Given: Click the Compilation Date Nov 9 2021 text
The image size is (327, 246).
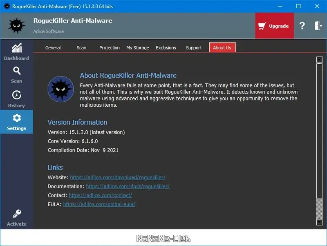Looking at the screenshot, I should pyautogui.click(x=83, y=150).
